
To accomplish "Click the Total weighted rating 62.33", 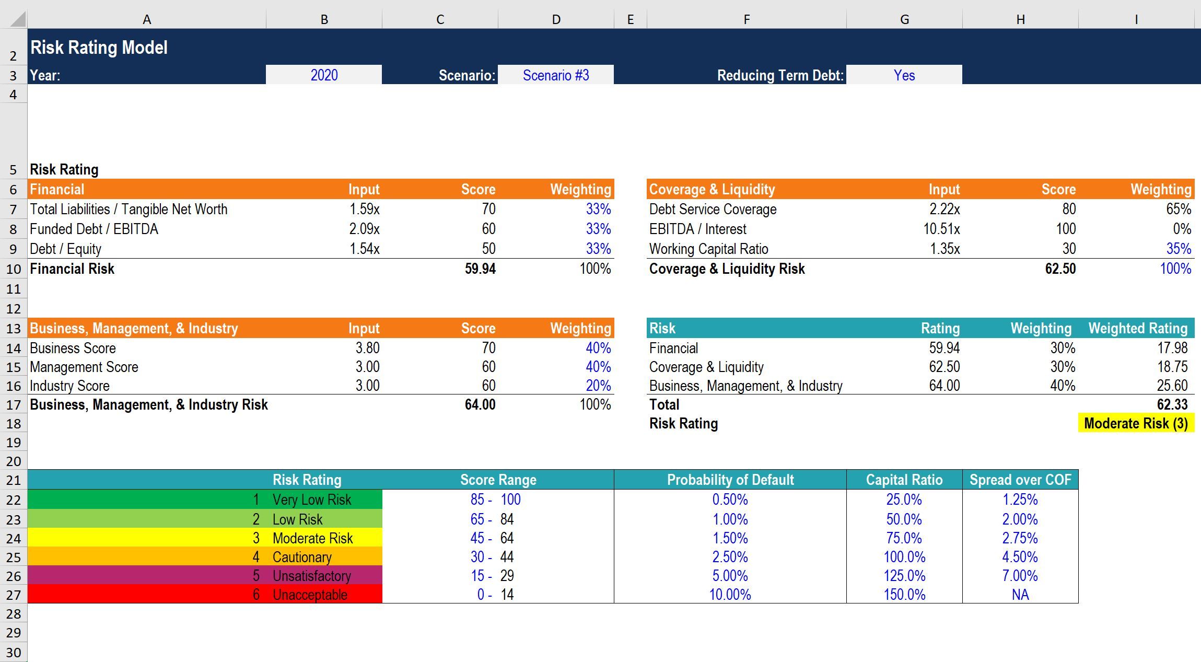I will [x=1172, y=404].
